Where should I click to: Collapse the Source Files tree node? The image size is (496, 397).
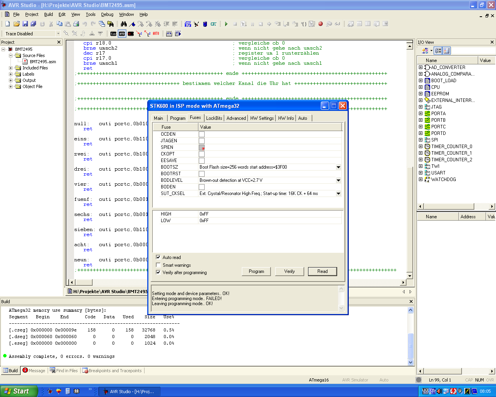[x=11, y=55]
